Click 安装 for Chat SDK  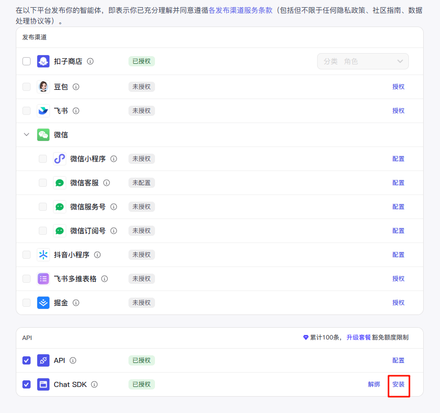398,384
